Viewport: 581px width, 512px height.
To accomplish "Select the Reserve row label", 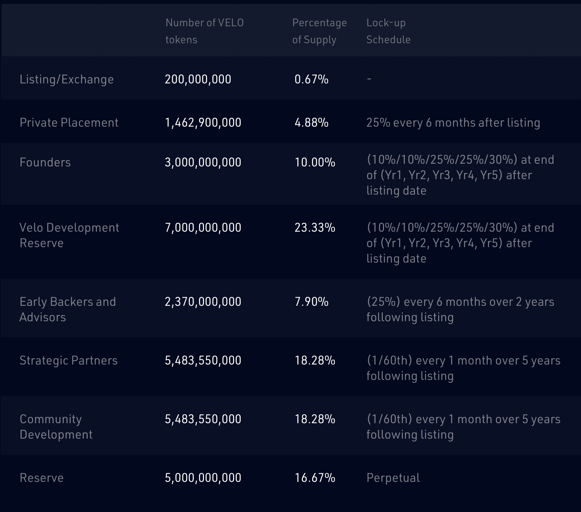I will click(x=41, y=478).
